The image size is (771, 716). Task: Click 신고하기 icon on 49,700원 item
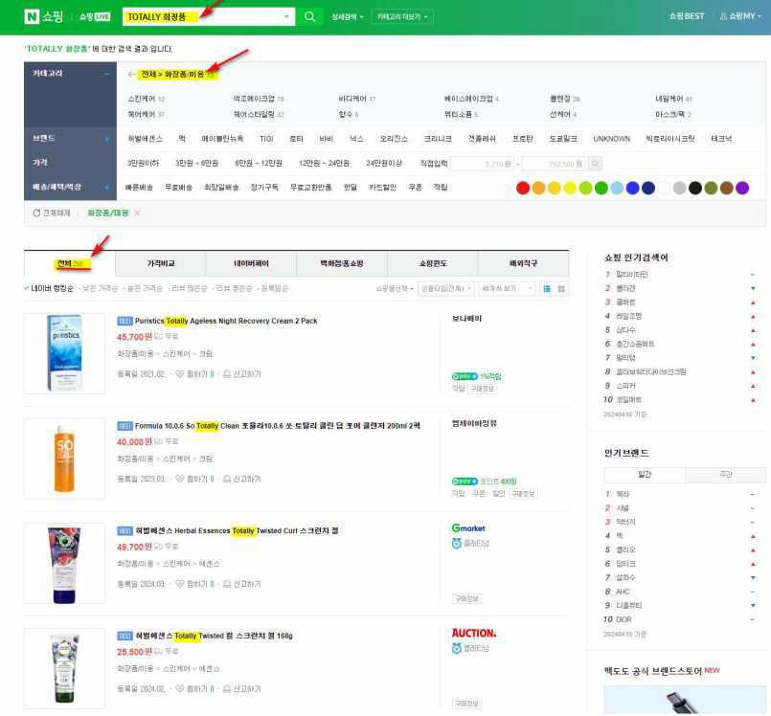(227, 584)
